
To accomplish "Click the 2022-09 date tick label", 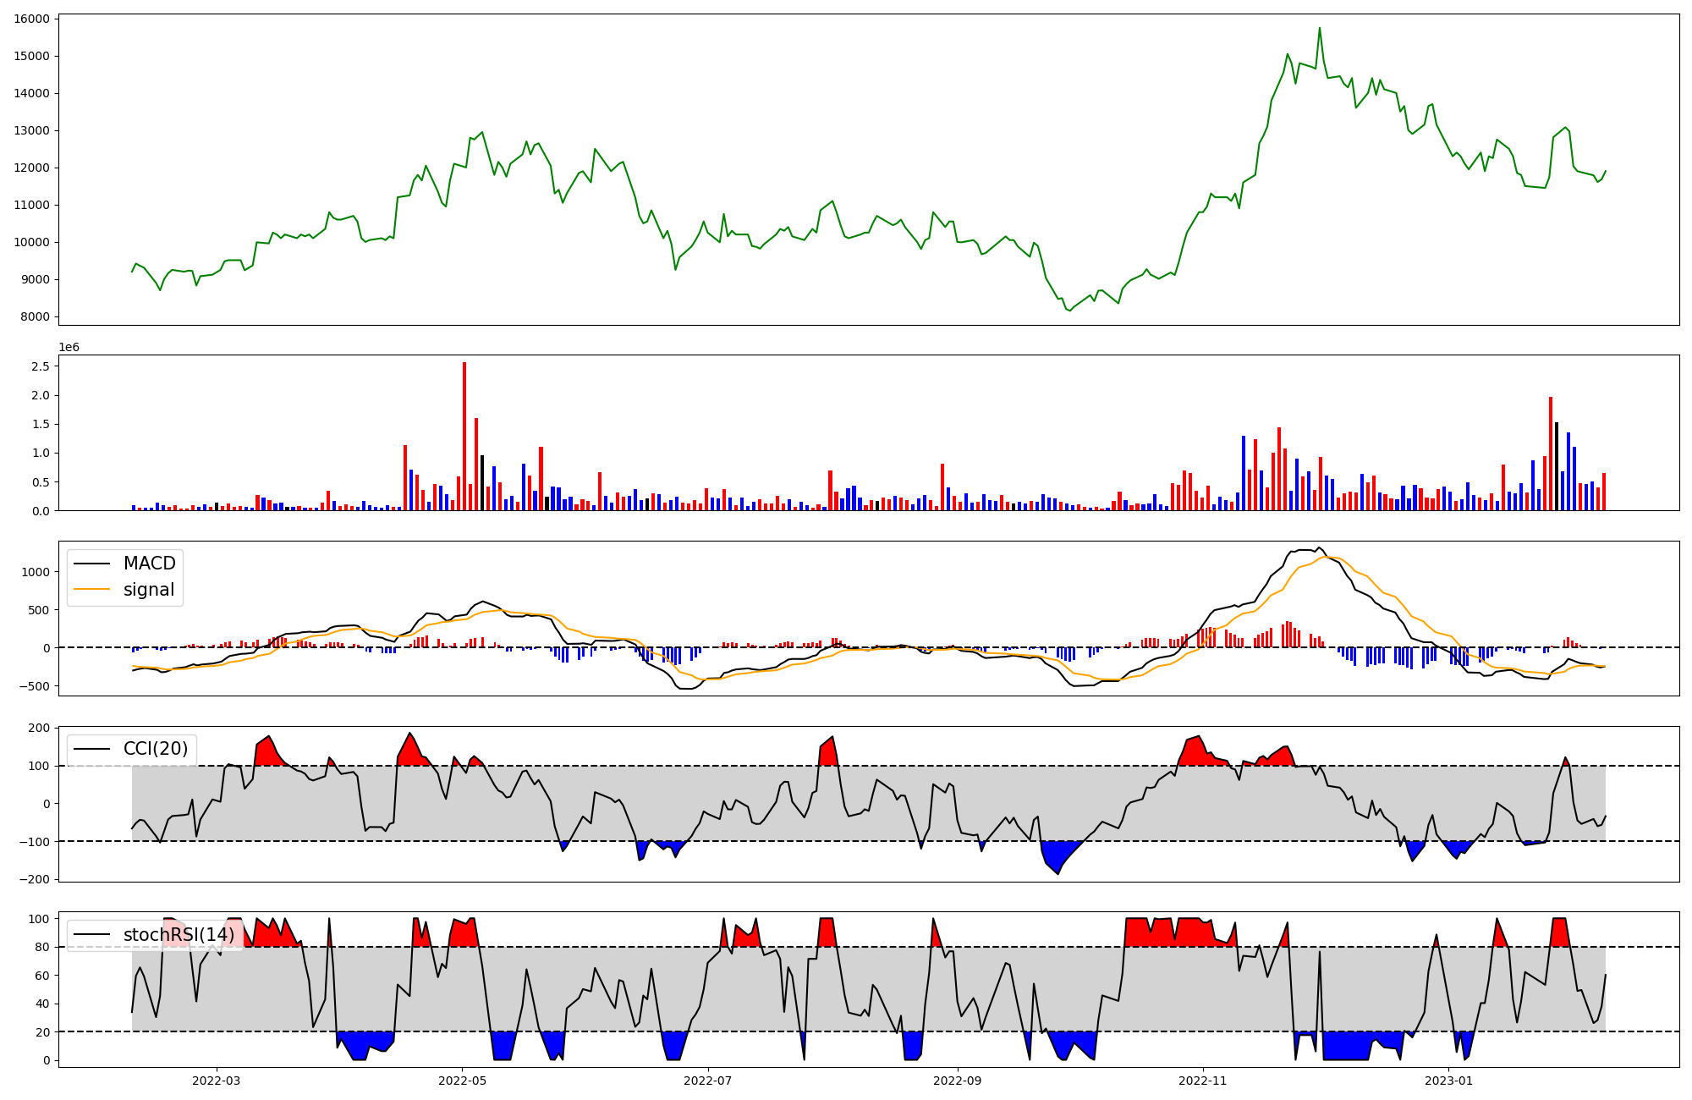I will point(957,1081).
